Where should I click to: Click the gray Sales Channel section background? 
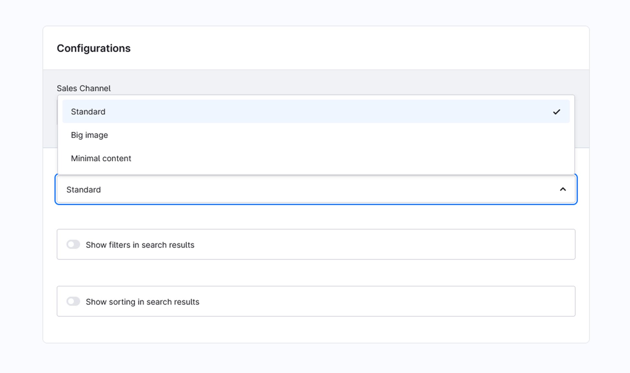point(324,81)
